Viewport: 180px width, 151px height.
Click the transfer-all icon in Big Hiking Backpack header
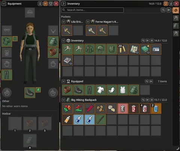(x=147, y=100)
